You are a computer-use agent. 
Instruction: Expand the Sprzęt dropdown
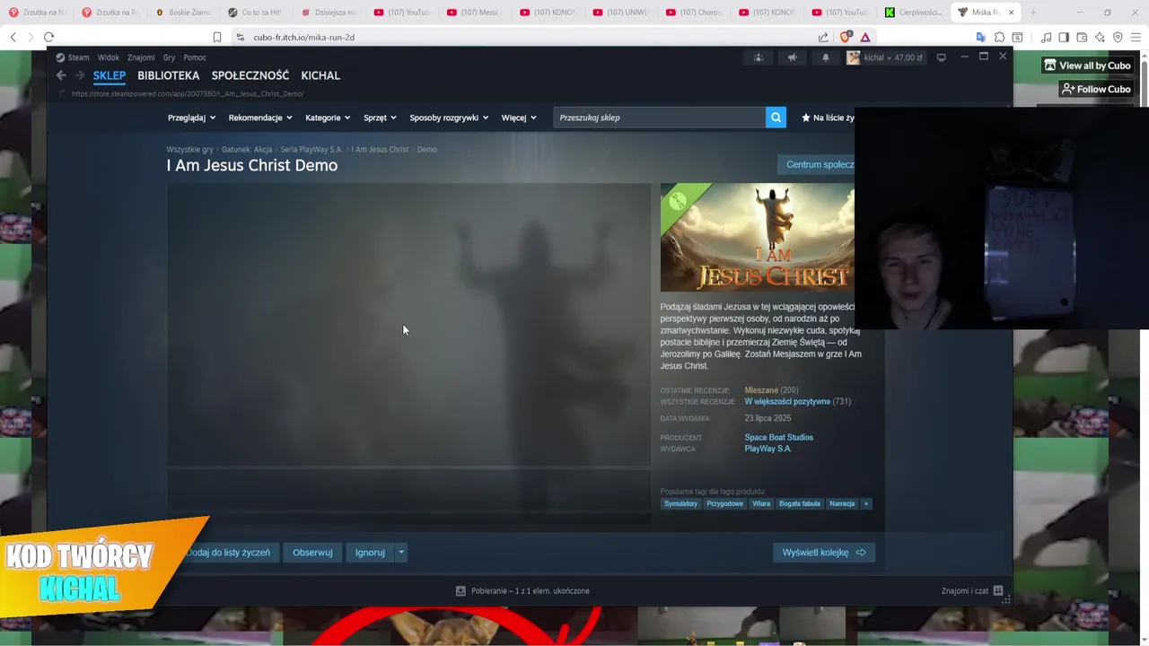[380, 118]
